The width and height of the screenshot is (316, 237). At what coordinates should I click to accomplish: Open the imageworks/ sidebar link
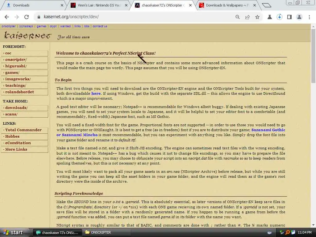click(x=25, y=79)
